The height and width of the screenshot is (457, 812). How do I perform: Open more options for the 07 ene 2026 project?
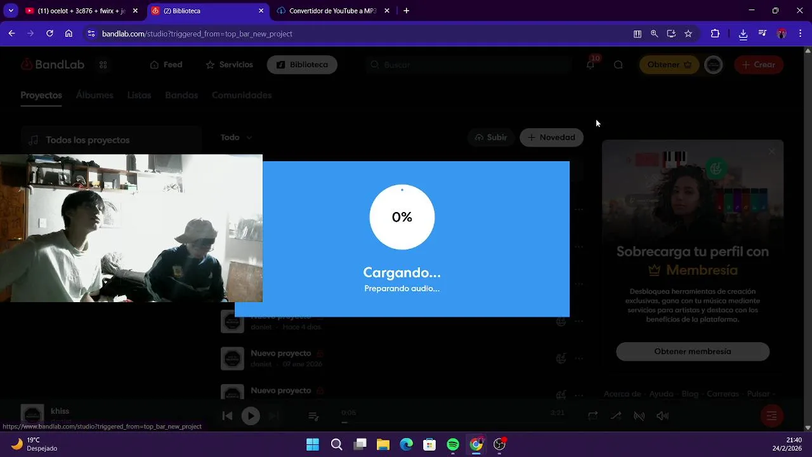[579, 359]
